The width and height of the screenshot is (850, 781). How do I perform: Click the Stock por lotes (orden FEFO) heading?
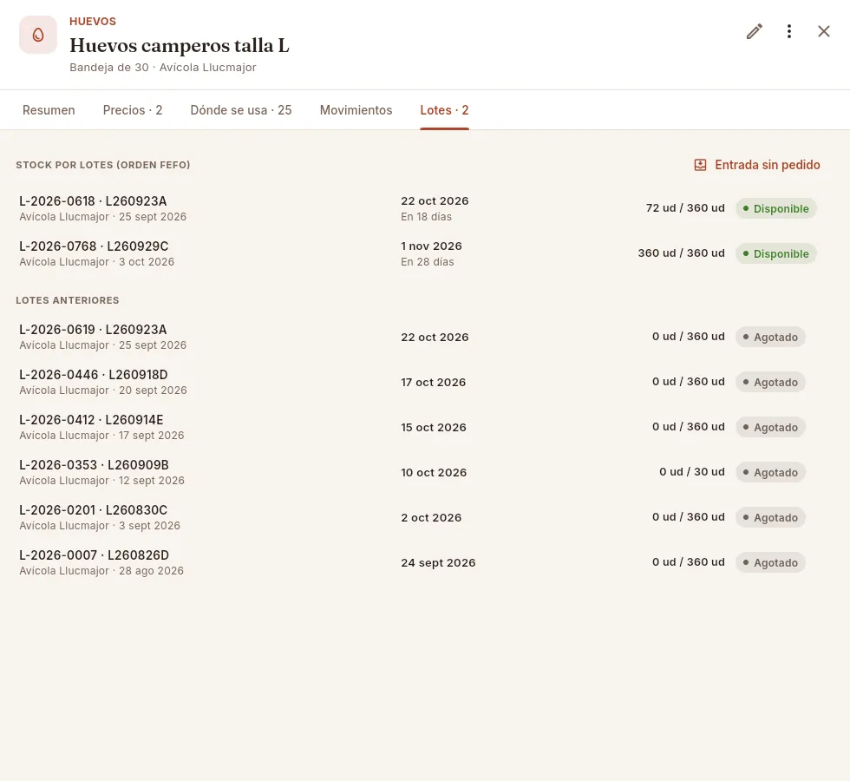103,165
